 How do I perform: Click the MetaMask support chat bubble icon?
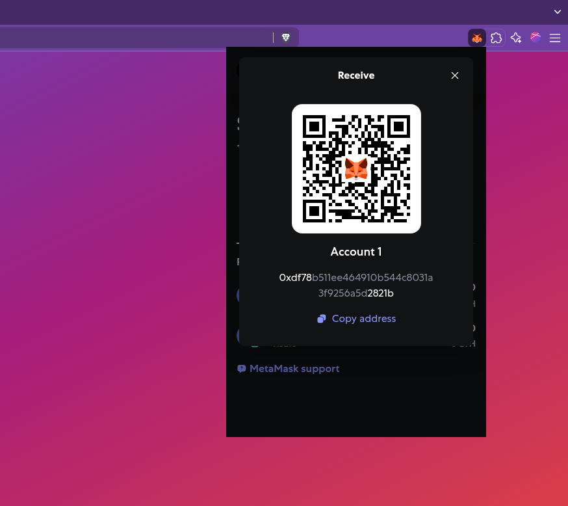(x=242, y=369)
